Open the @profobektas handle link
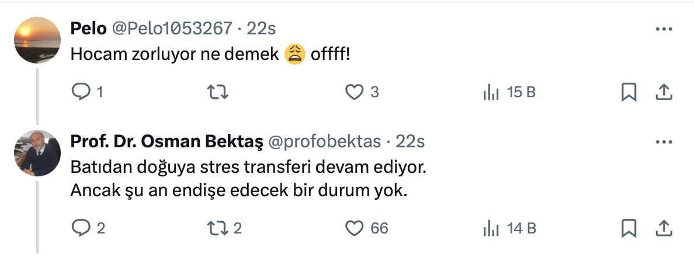This screenshot has width=694, height=255. pyautogui.click(x=324, y=141)
